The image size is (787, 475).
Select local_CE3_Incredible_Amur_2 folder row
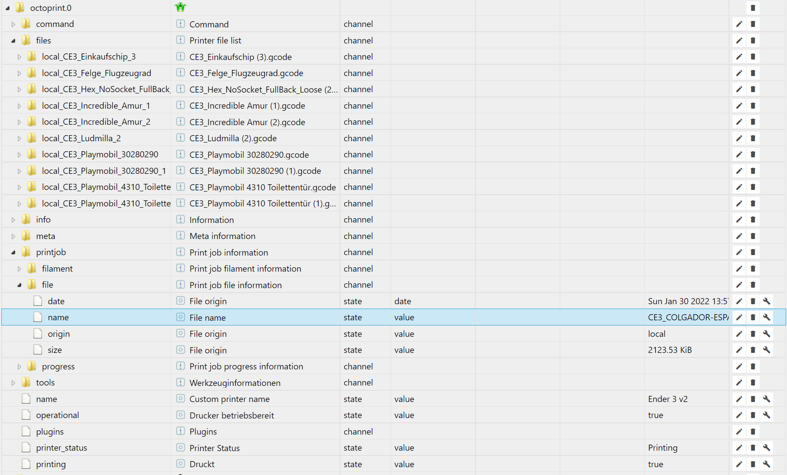point(393,122)
